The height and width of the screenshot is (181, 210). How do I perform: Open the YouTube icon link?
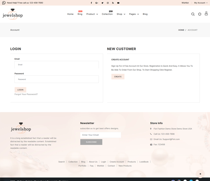[118, 3]
